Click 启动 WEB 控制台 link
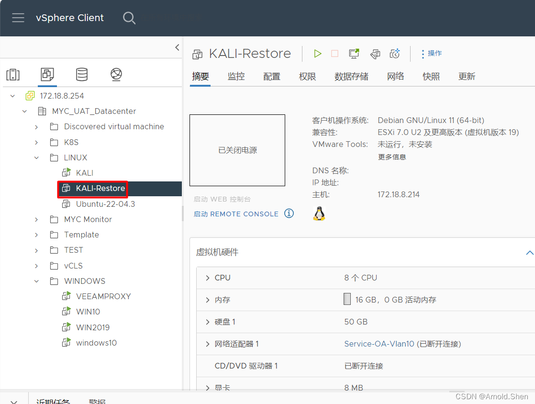 222,199
